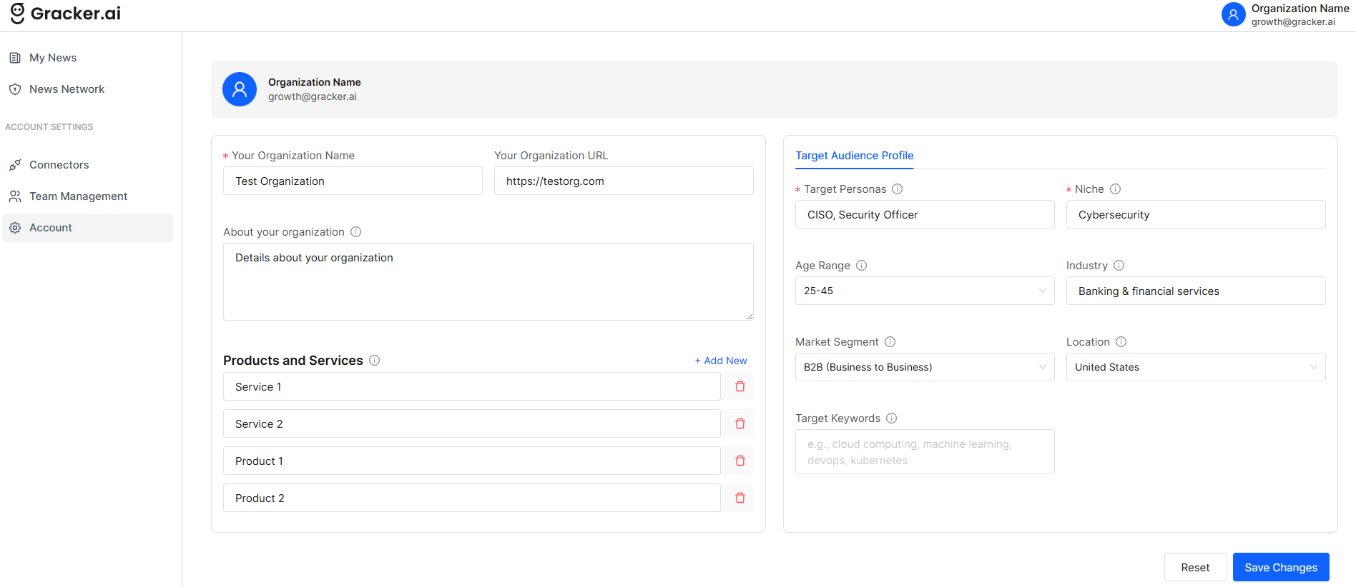Click the Industry Banking & financial services field
The image size is (1356, 587).
tap(1196, 291)
